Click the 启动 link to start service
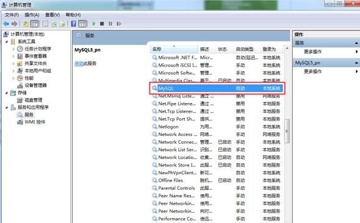This screenshot has width=360, height=223. pos(79,63)
